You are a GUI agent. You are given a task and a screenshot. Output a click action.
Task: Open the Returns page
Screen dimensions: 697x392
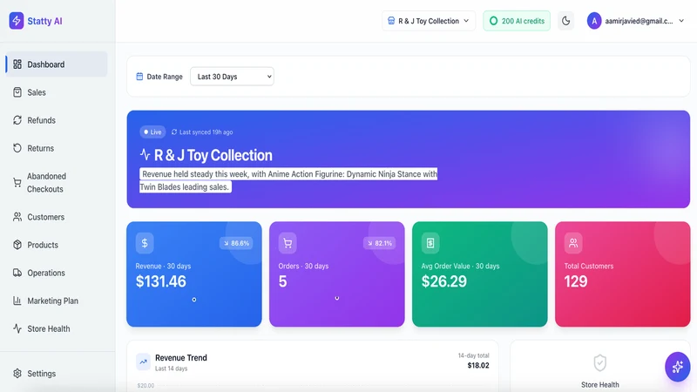click(57, 148)
